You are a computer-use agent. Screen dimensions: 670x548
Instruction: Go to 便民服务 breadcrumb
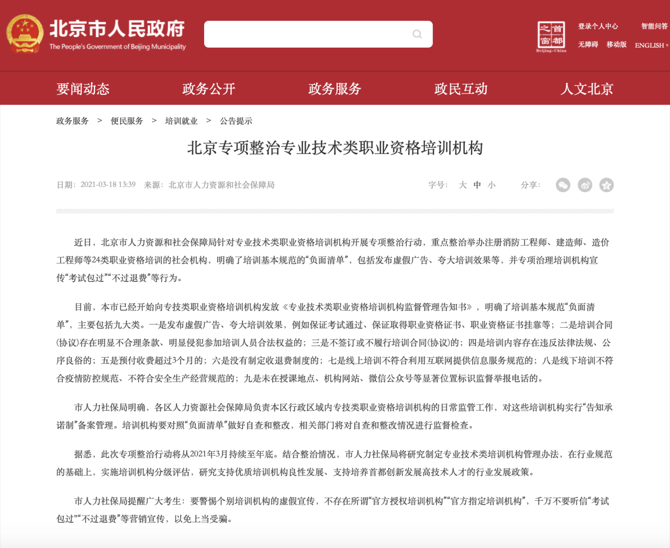pyautogui.click(x=127, y=121)
